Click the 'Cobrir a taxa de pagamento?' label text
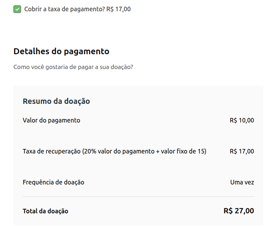Screen dimensions: 275x226 tap(64, 9)
